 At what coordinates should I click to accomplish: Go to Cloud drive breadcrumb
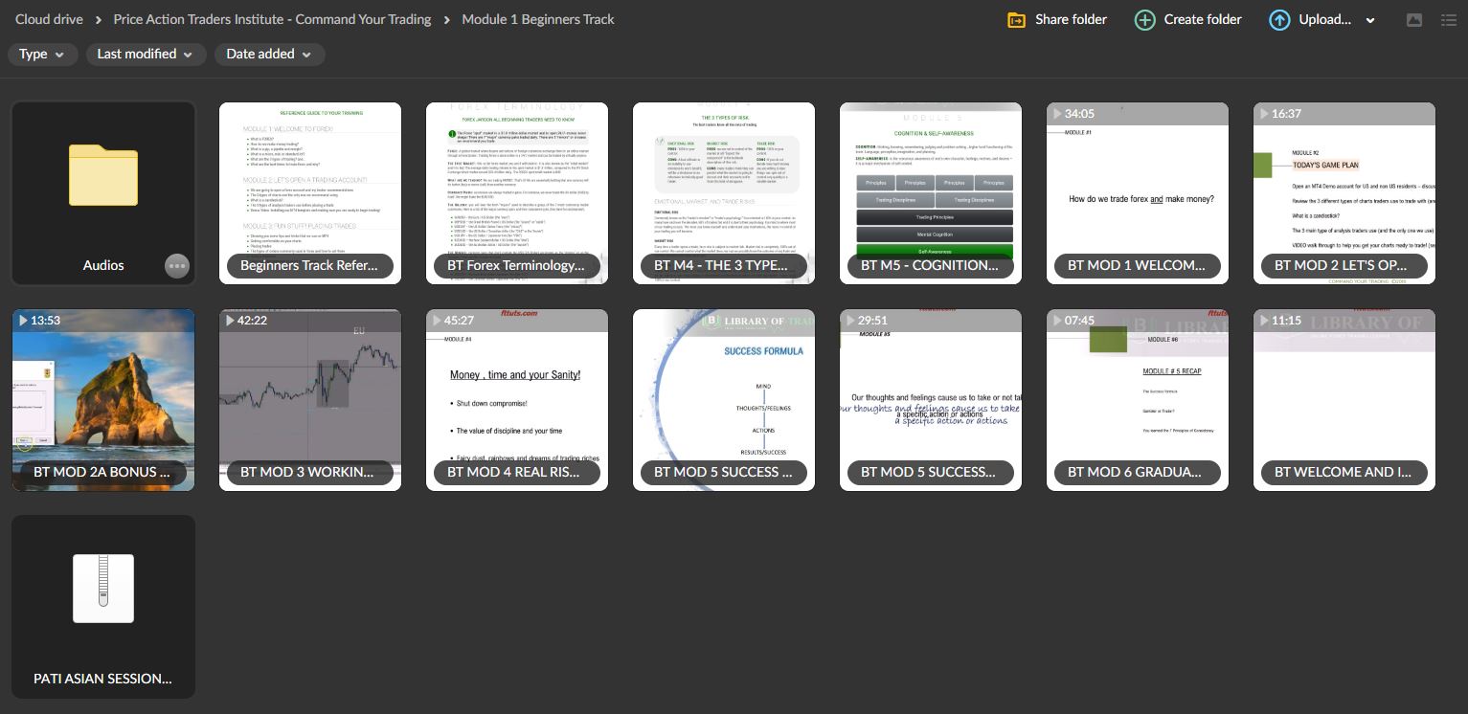[x=49, y=19]
